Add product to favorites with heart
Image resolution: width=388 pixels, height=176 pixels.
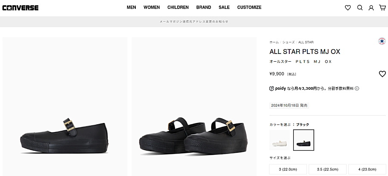point(382,74)
